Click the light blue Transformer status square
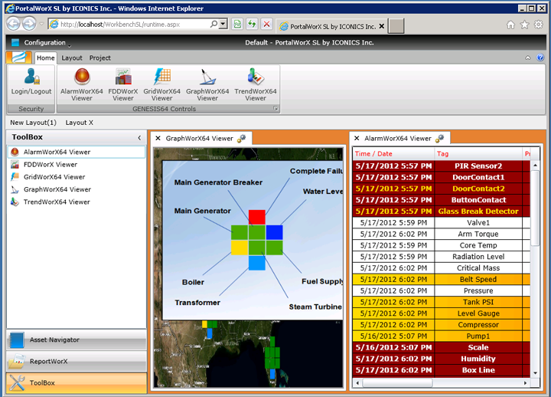The image size is (551, 397). tap(257, 263)
